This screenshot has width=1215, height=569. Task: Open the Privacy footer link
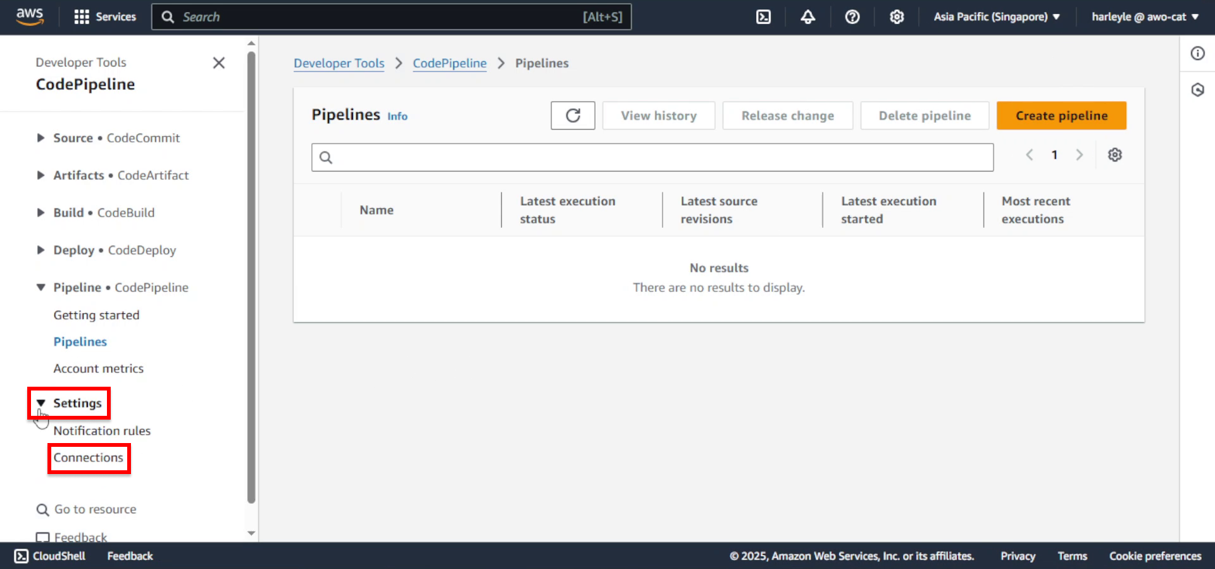pos(1018,556)
